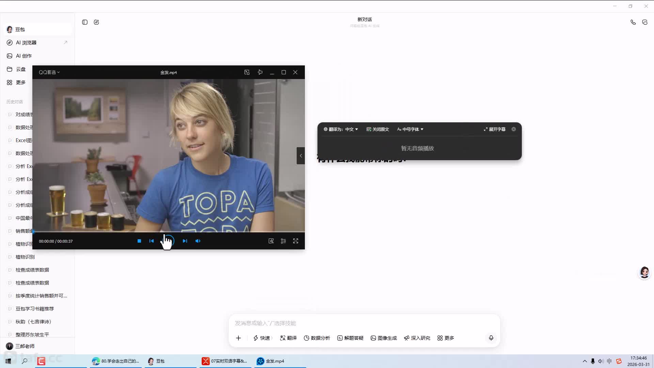Open AI 创作 in sidebar

click(x=24, y=56)
